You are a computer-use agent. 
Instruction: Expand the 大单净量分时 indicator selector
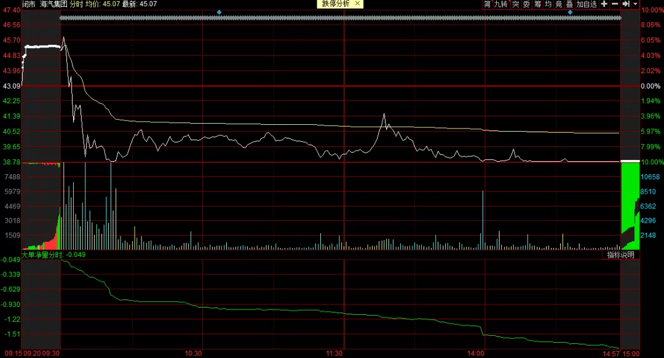tap(42, 254)
